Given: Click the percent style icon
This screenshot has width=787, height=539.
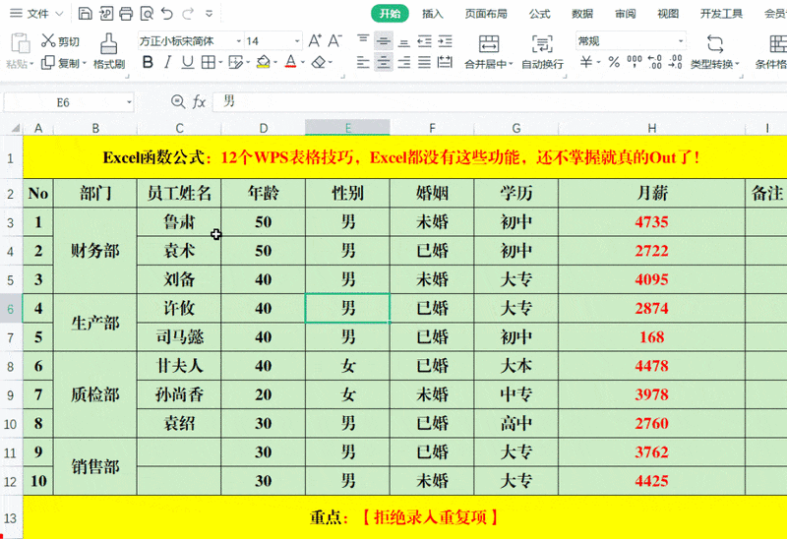Looking at the screenshot, I should 614,62.
